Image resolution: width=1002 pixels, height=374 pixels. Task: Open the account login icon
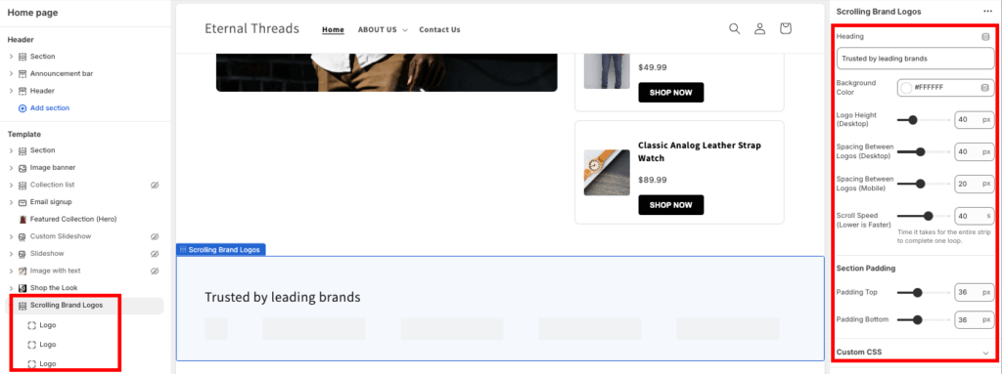tap(759, 28)
